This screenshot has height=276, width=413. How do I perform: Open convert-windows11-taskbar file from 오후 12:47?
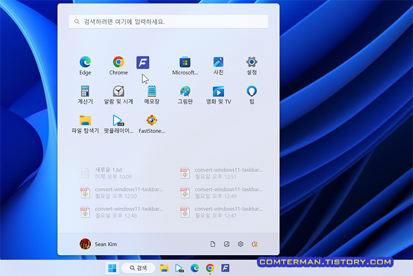click(x=221, y=212)
